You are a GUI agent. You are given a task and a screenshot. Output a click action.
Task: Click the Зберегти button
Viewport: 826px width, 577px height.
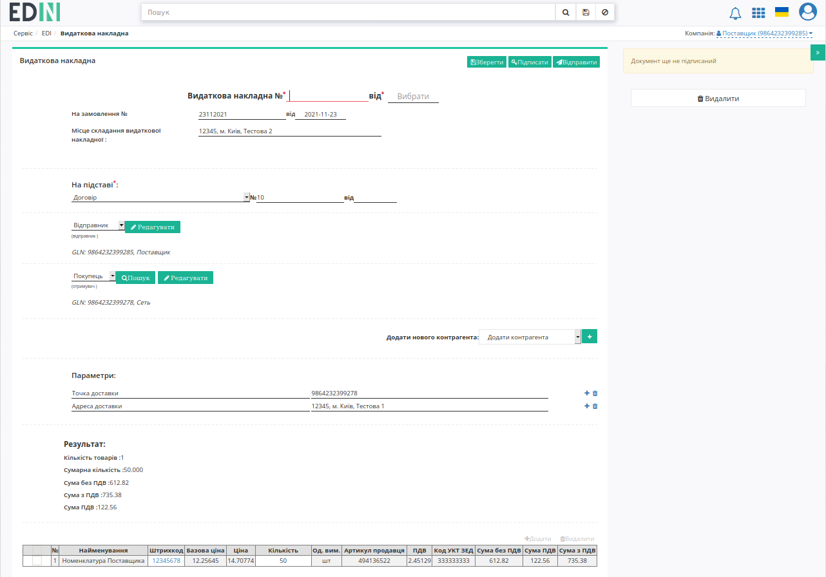pyautogui.click(x=486, y=62)
